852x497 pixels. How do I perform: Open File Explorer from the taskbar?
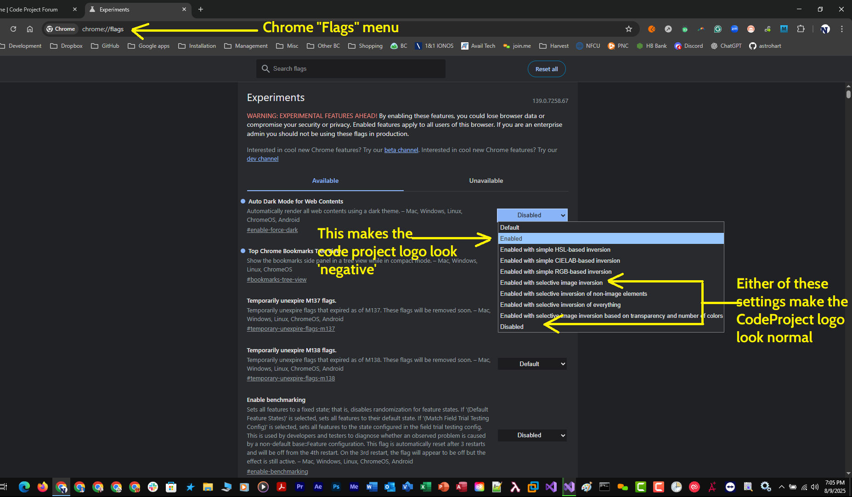coord(208,487)
